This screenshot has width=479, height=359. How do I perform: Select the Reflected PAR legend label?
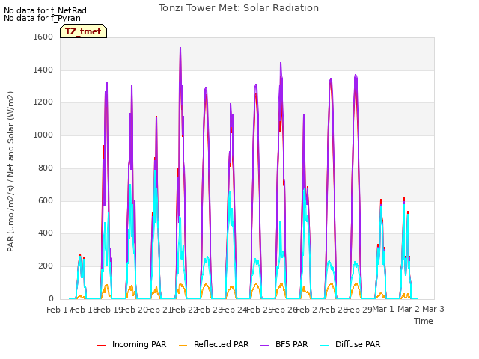222,344
